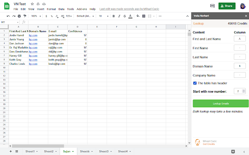This screenshot has width=249, height=155.
Task: Open Sujan tab menu arrow
Action: click(x=73, y=152)
